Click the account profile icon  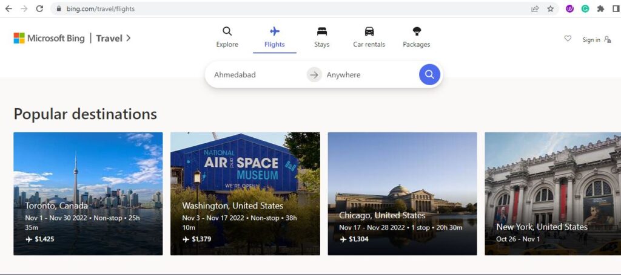click(x=608, y=39)
